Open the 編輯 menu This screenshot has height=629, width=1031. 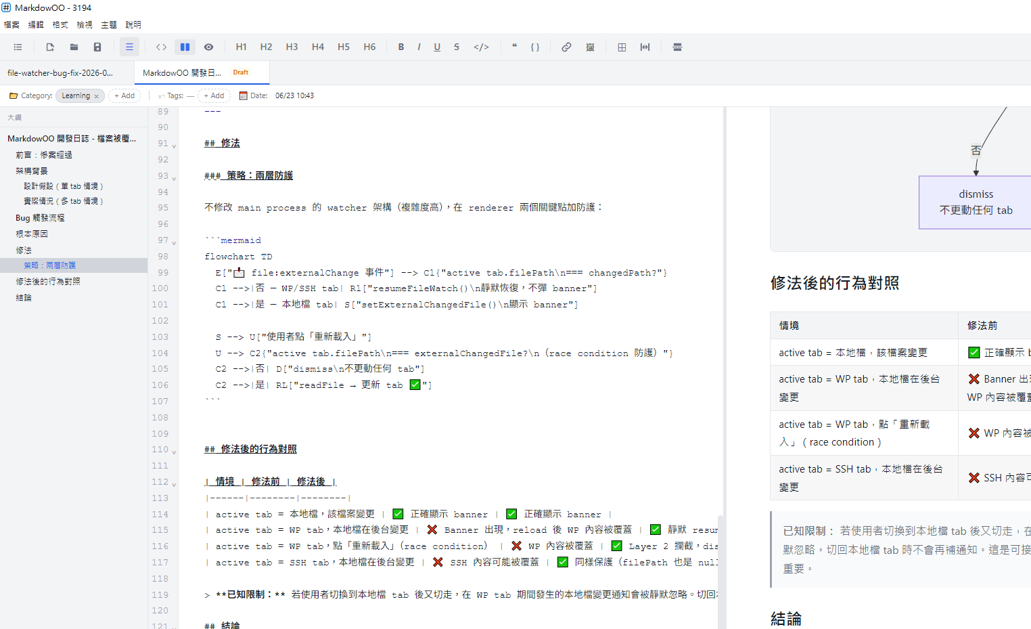pos(36,24)
